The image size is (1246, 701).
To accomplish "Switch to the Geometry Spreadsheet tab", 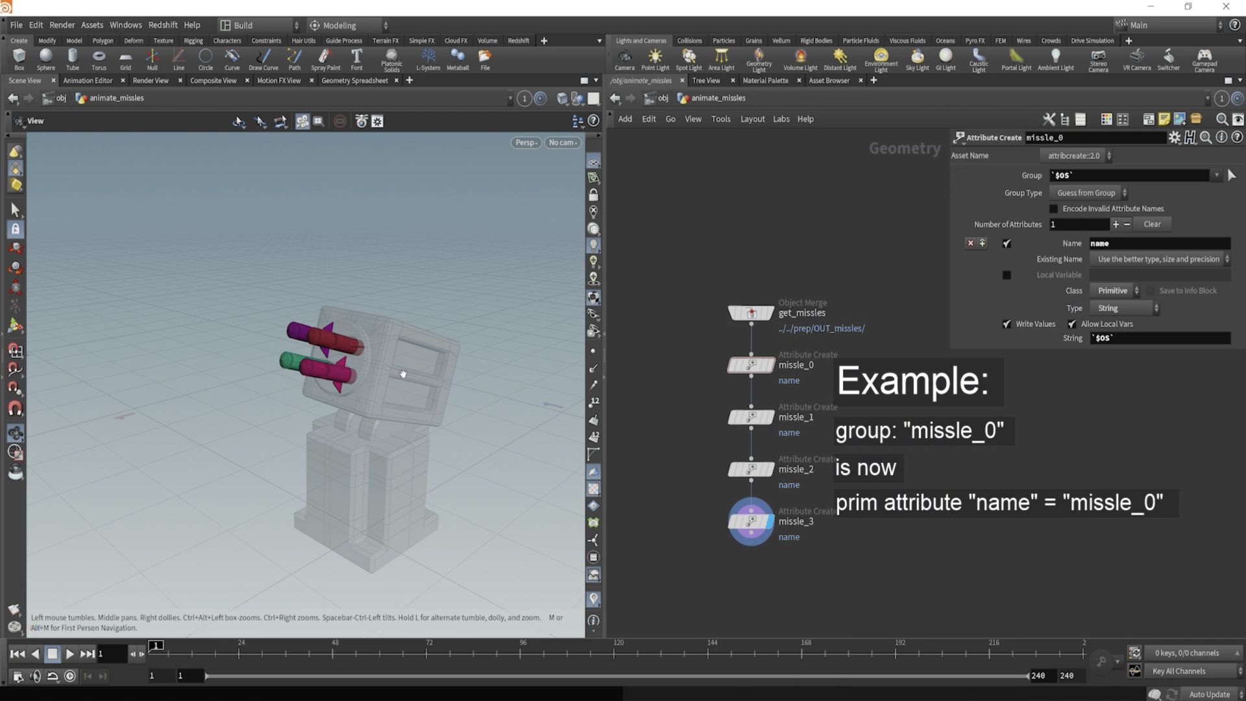I will pos(354,80).
